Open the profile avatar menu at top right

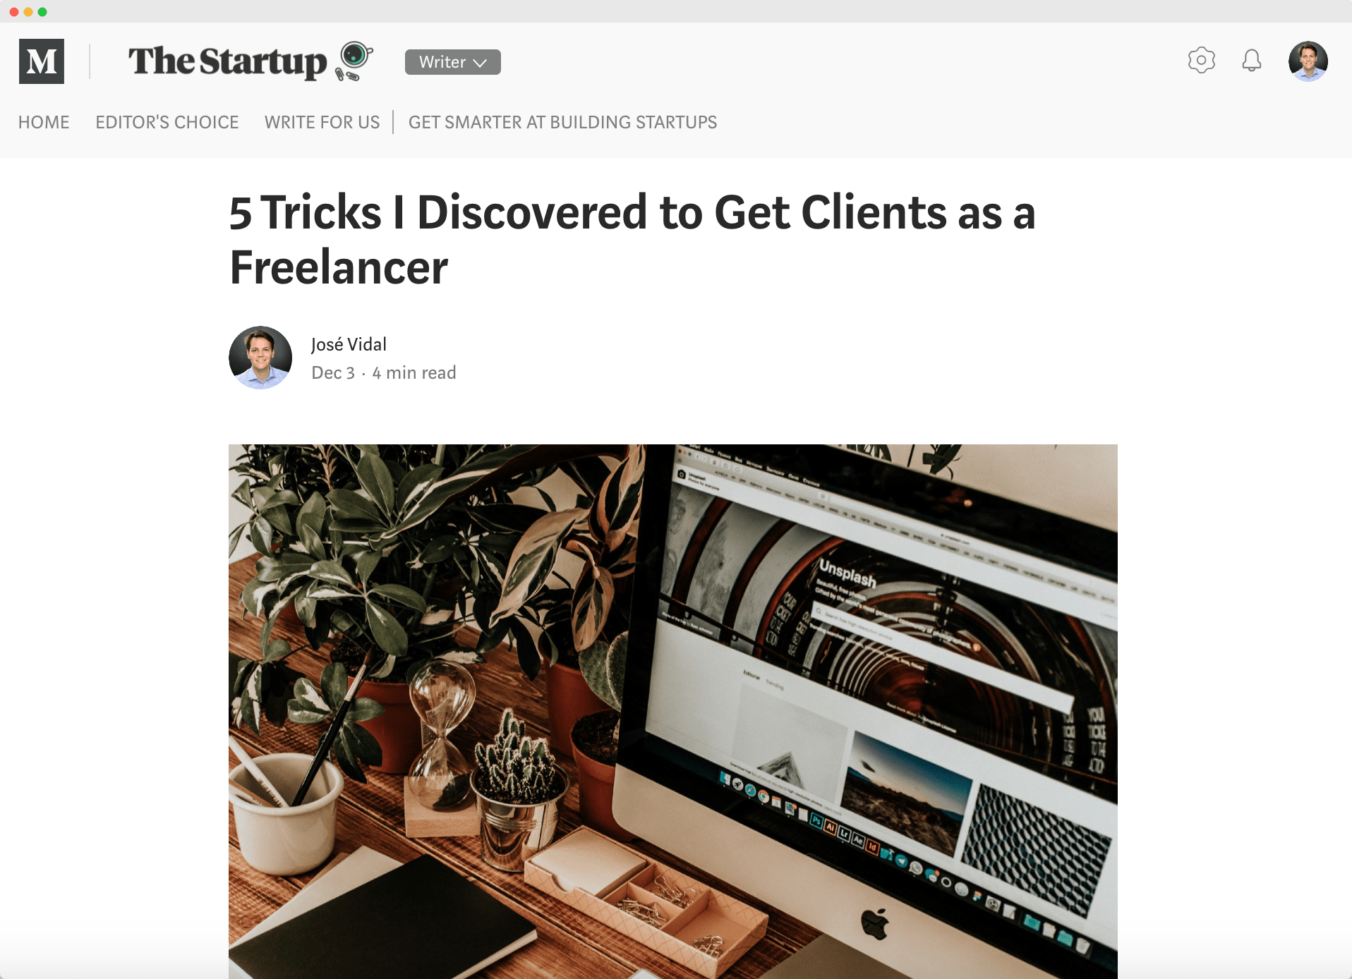[1308, 61]
